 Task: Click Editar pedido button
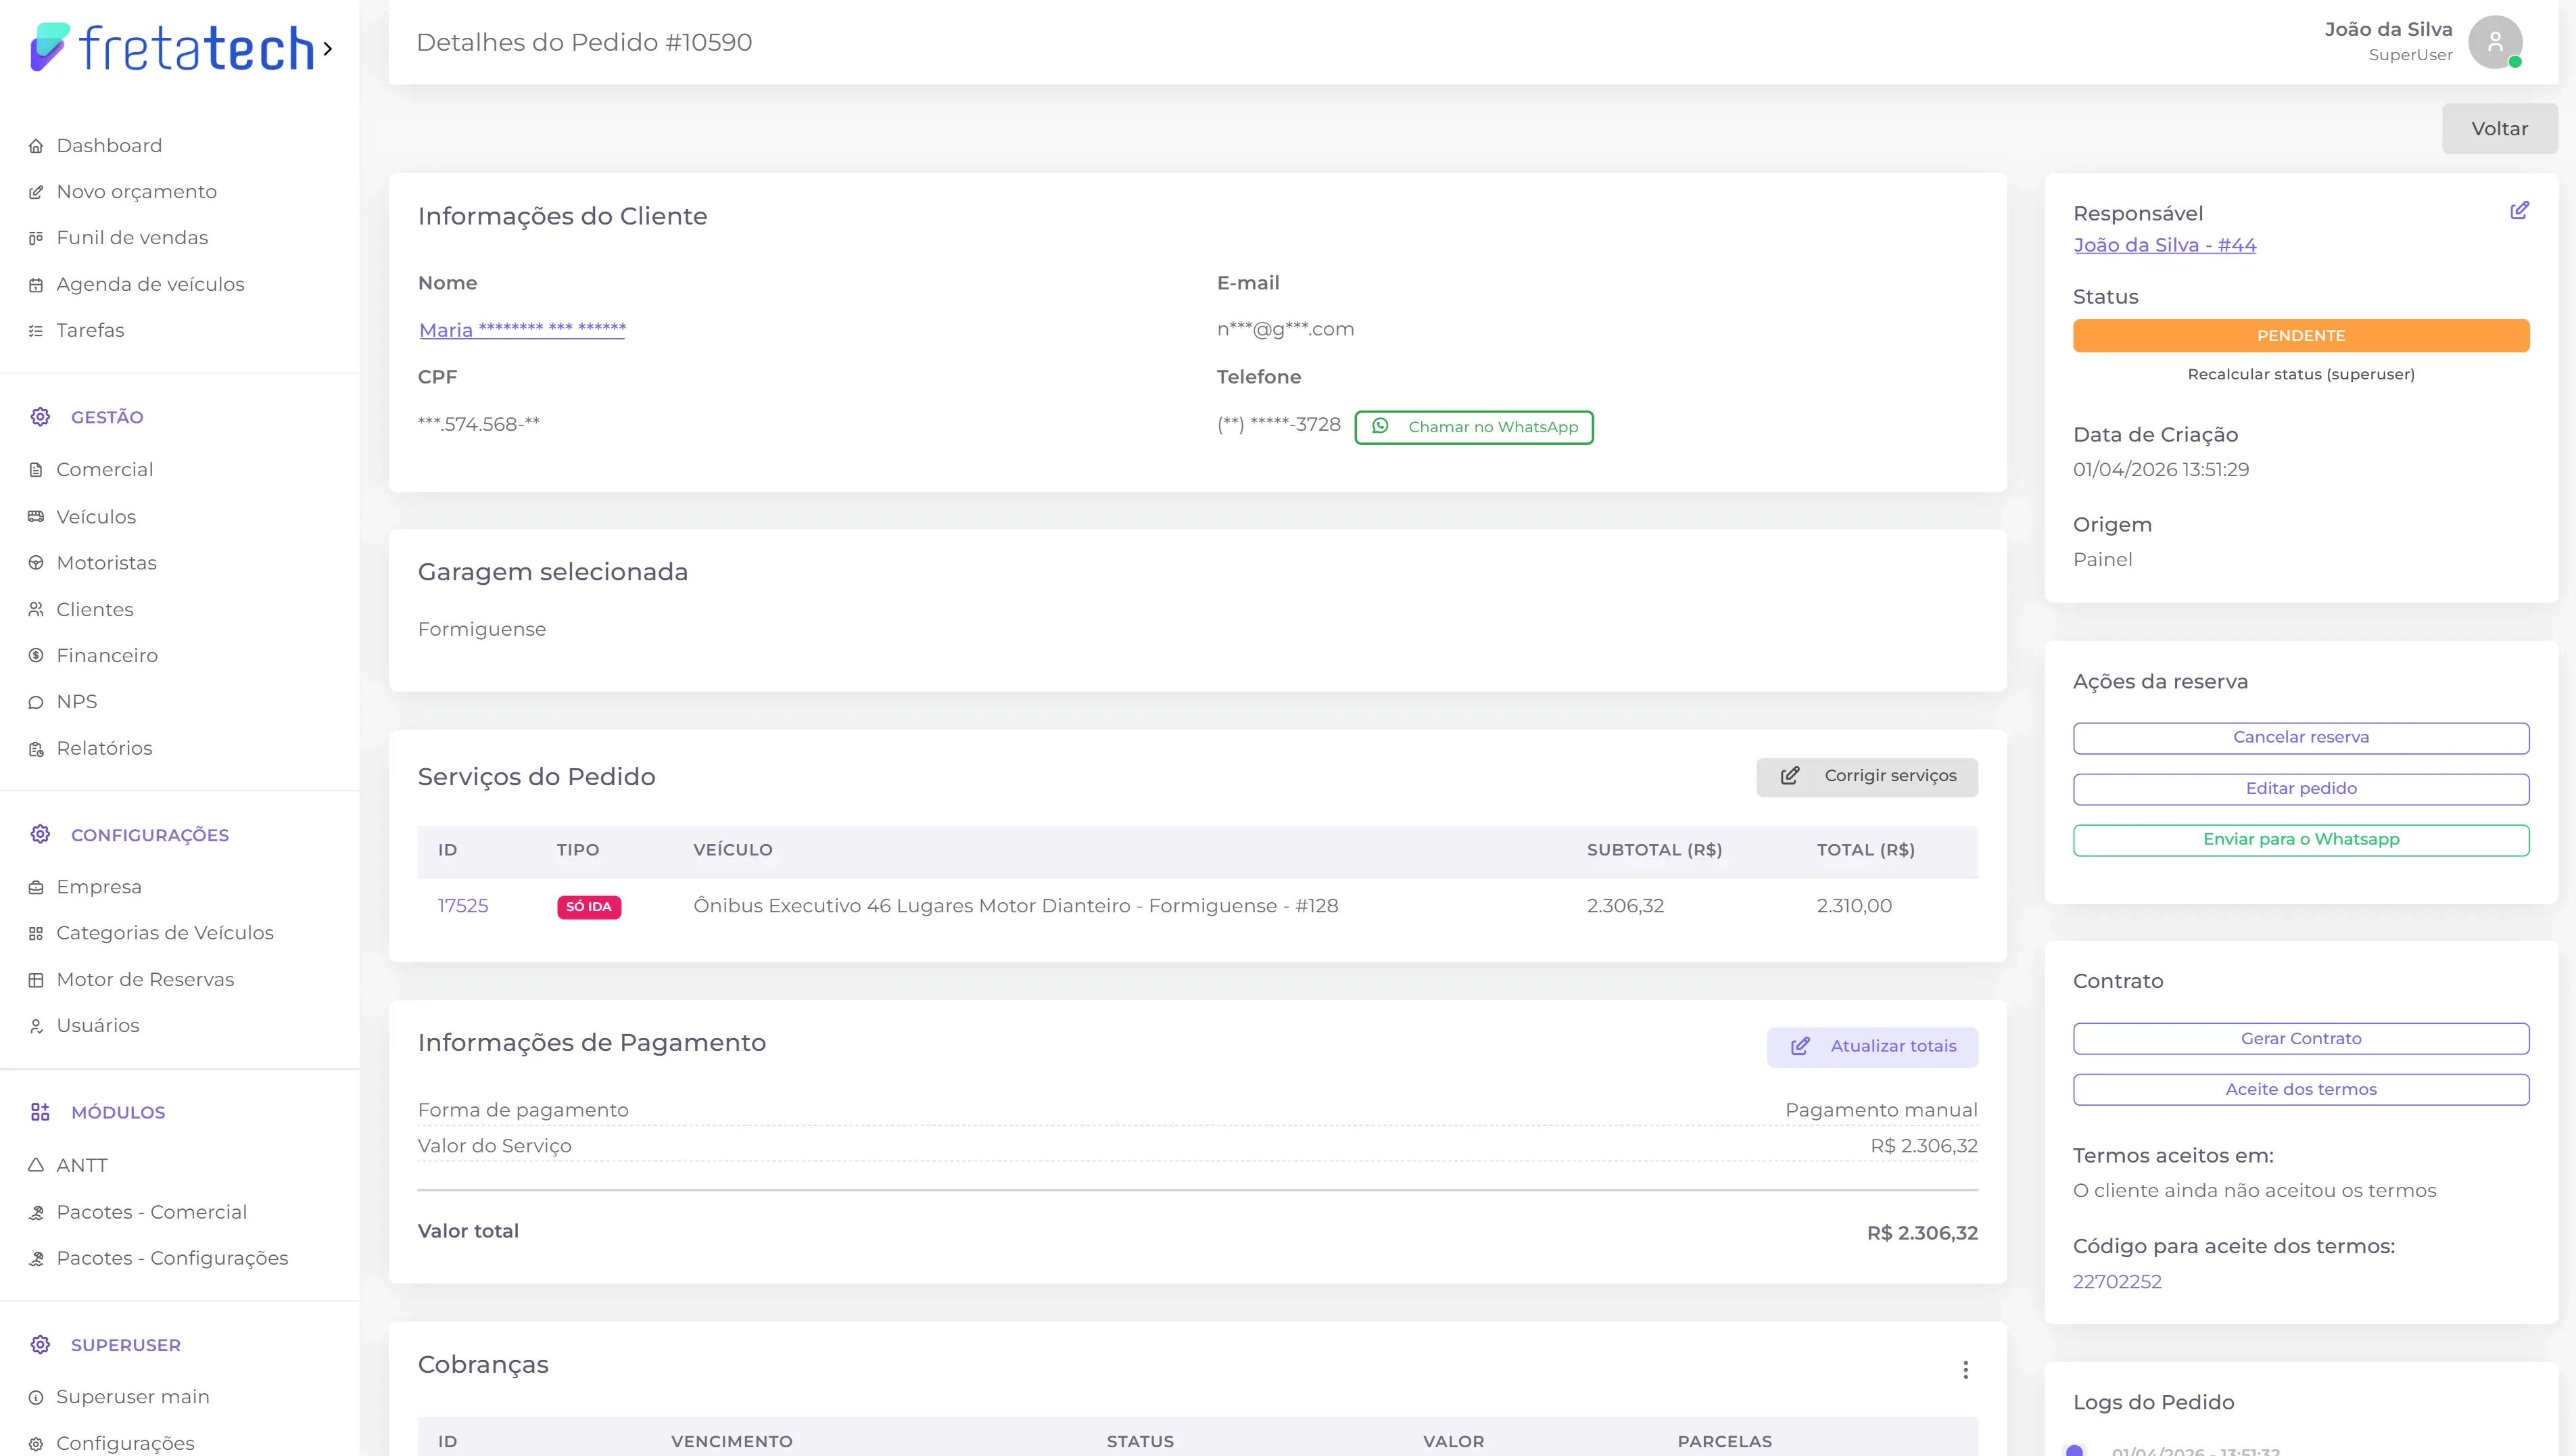[x=2301, y=789]
